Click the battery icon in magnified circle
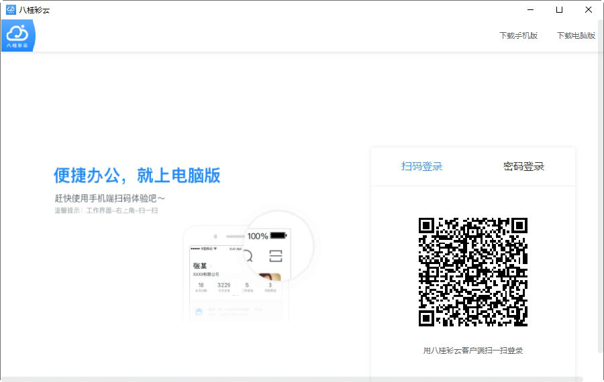The image size is (604, 382). pyautogui.click(x=279, y=235)
